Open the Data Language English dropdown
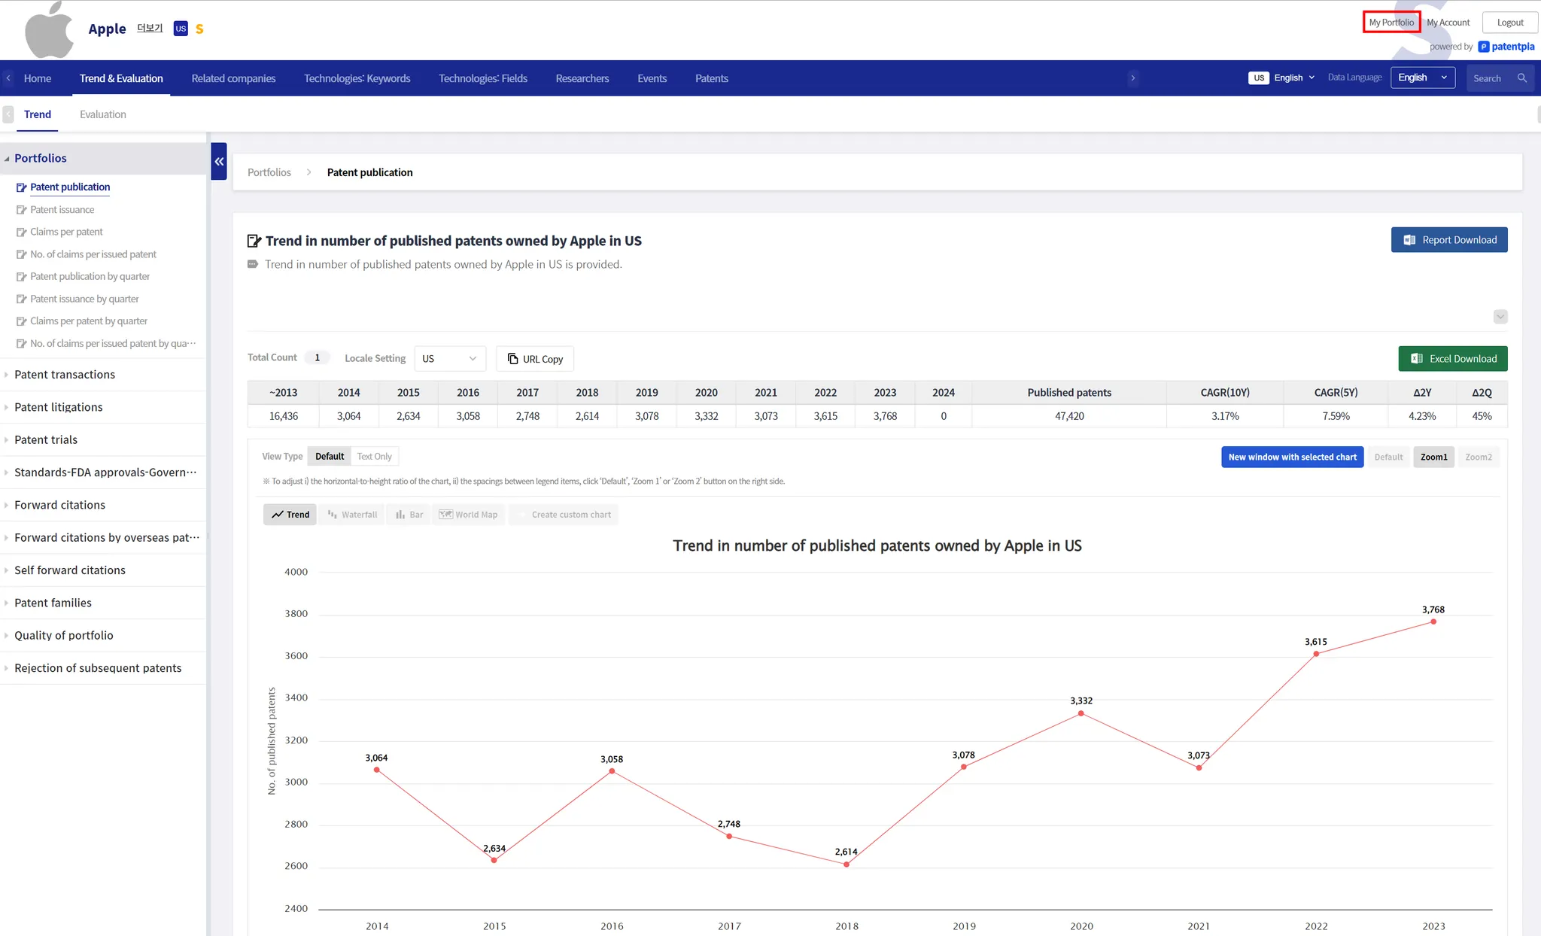 click(1422, 78)
